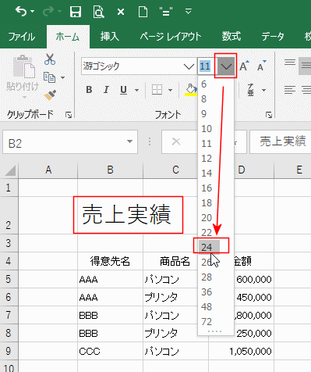Click the 貼り付け paste button

tap(23, 76)
